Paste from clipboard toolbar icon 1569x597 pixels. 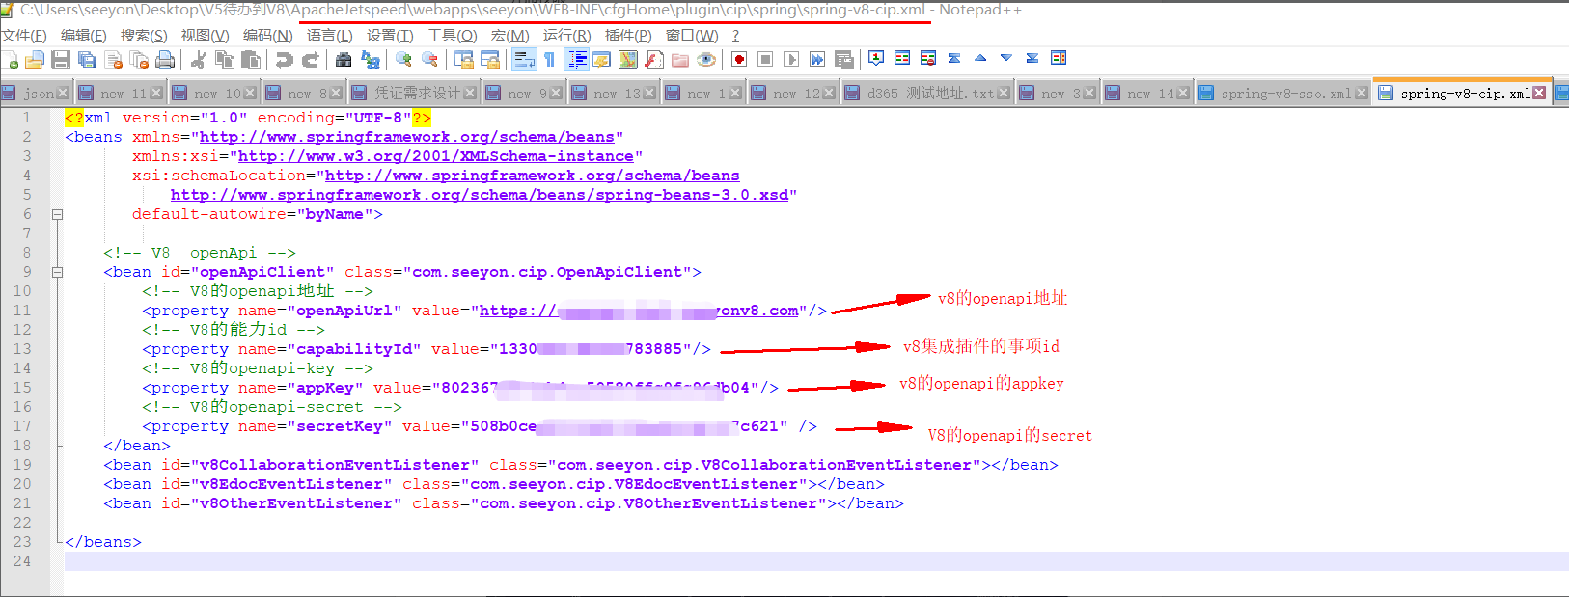point(251,60)
